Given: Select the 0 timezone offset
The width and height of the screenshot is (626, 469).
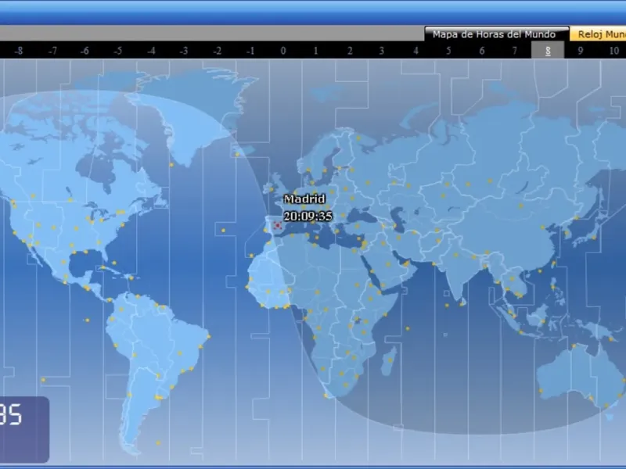Looking at the screenshot, I should pyautogui.click(x=283, y=51).
